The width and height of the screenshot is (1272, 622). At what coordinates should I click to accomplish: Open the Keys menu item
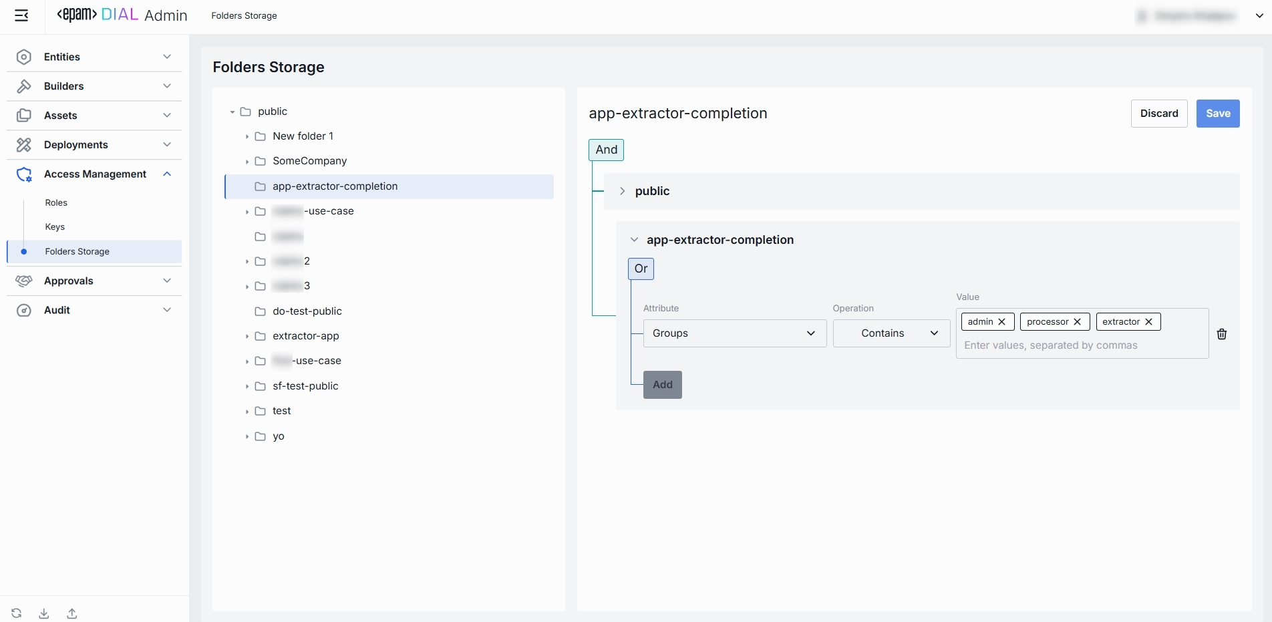click(55, 227)
